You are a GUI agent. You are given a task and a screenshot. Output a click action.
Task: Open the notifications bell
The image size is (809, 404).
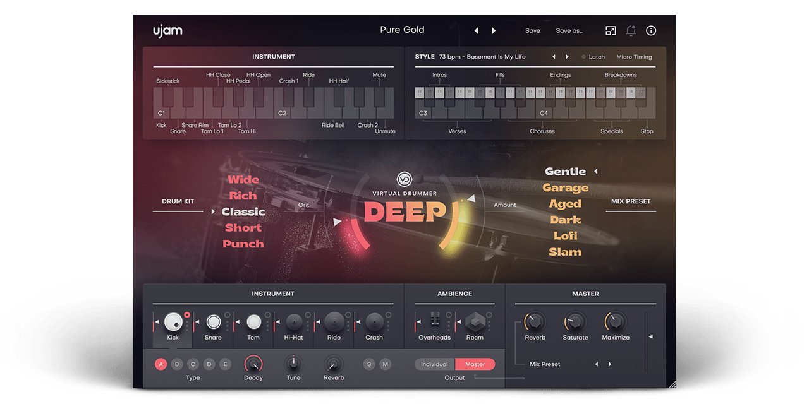coord(630,30)
